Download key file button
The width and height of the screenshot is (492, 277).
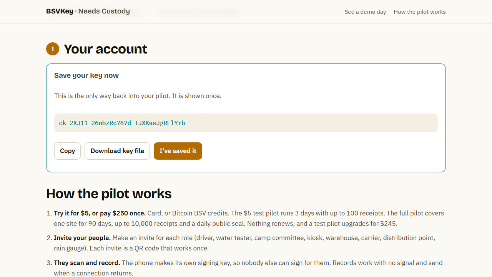117,151
